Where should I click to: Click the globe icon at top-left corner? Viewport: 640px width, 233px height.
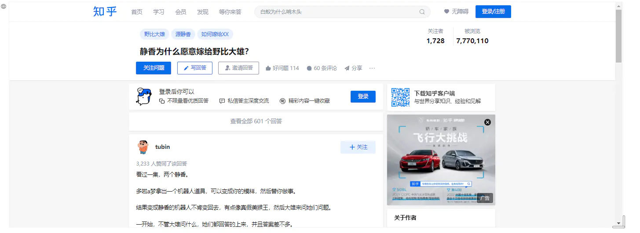pos(4,7)
